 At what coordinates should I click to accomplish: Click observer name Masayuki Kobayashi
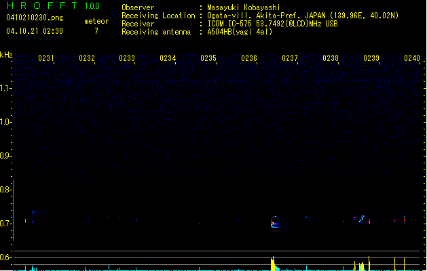[x=244, y=7]
